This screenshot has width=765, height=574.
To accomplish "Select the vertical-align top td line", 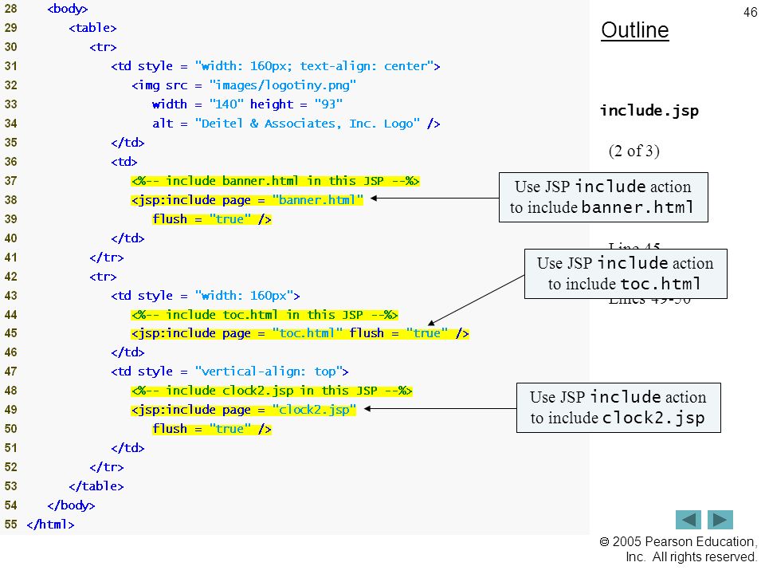I will (229, 372).
